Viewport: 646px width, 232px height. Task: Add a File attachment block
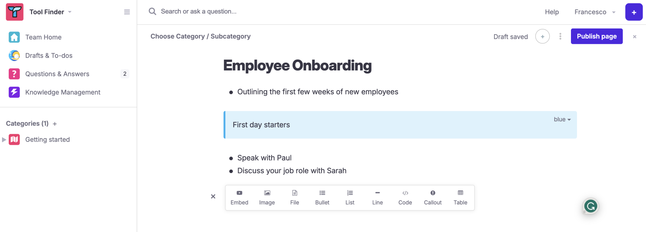pyautogui.click(x=294, y=198)
